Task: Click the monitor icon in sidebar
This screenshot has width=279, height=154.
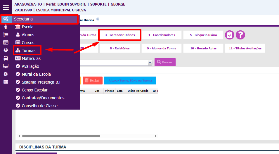Action: click(x=6, y=66)
